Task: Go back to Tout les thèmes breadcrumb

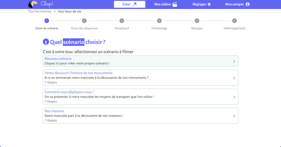Action: click(40, 12)
